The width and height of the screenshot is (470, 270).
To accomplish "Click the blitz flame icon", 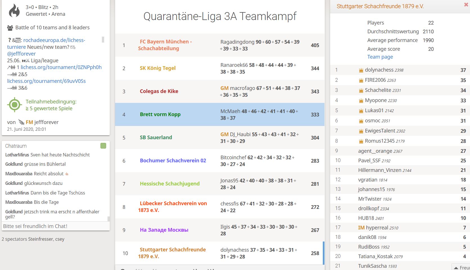I will [14, 11].
